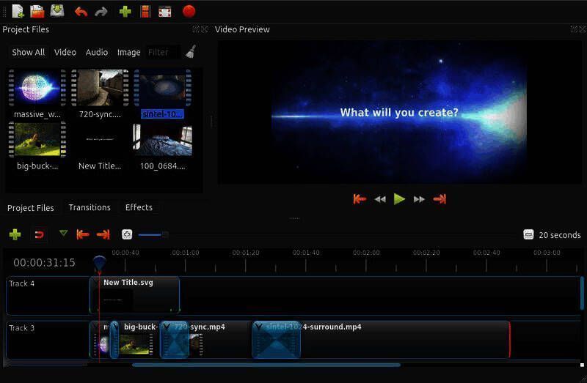Click the red Export Video button

point(189,11)
